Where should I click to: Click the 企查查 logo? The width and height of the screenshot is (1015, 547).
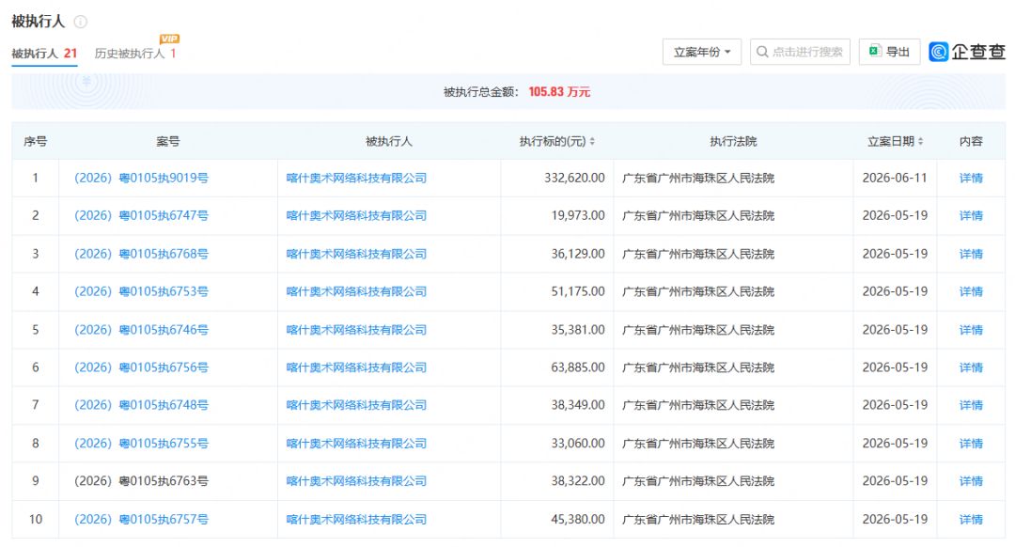pos(966,52)
